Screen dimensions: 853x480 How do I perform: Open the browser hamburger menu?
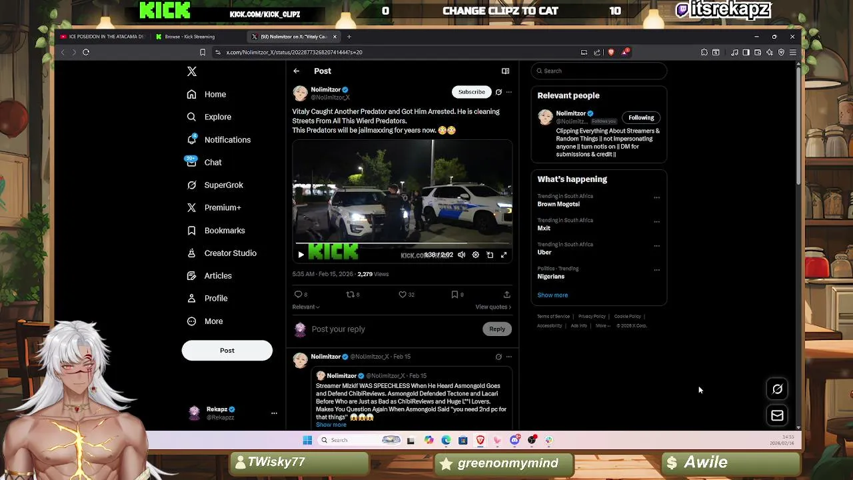click(793, 52)
